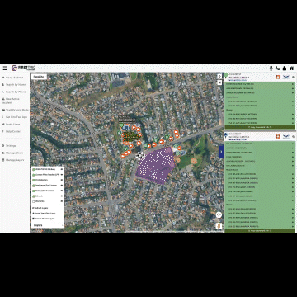The height and width of the screenshot is (297, 297).
Task: Click the Street View pegman icon
Action: (219, 226)
